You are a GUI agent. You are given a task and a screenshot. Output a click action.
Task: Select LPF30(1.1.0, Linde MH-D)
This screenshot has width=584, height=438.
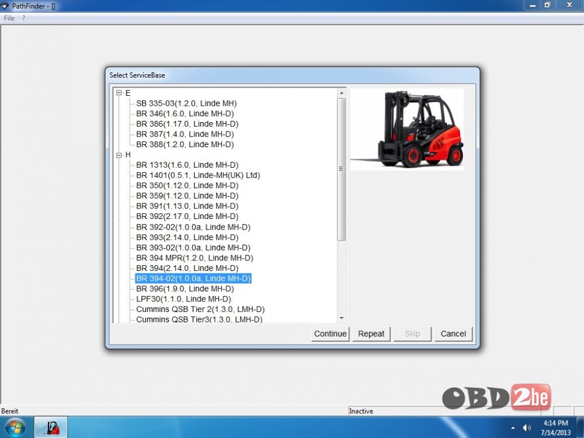[183, 298]
